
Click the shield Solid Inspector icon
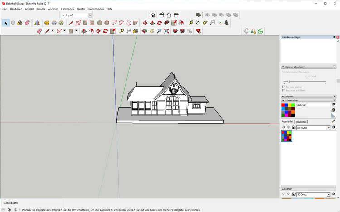pos(246,31)
